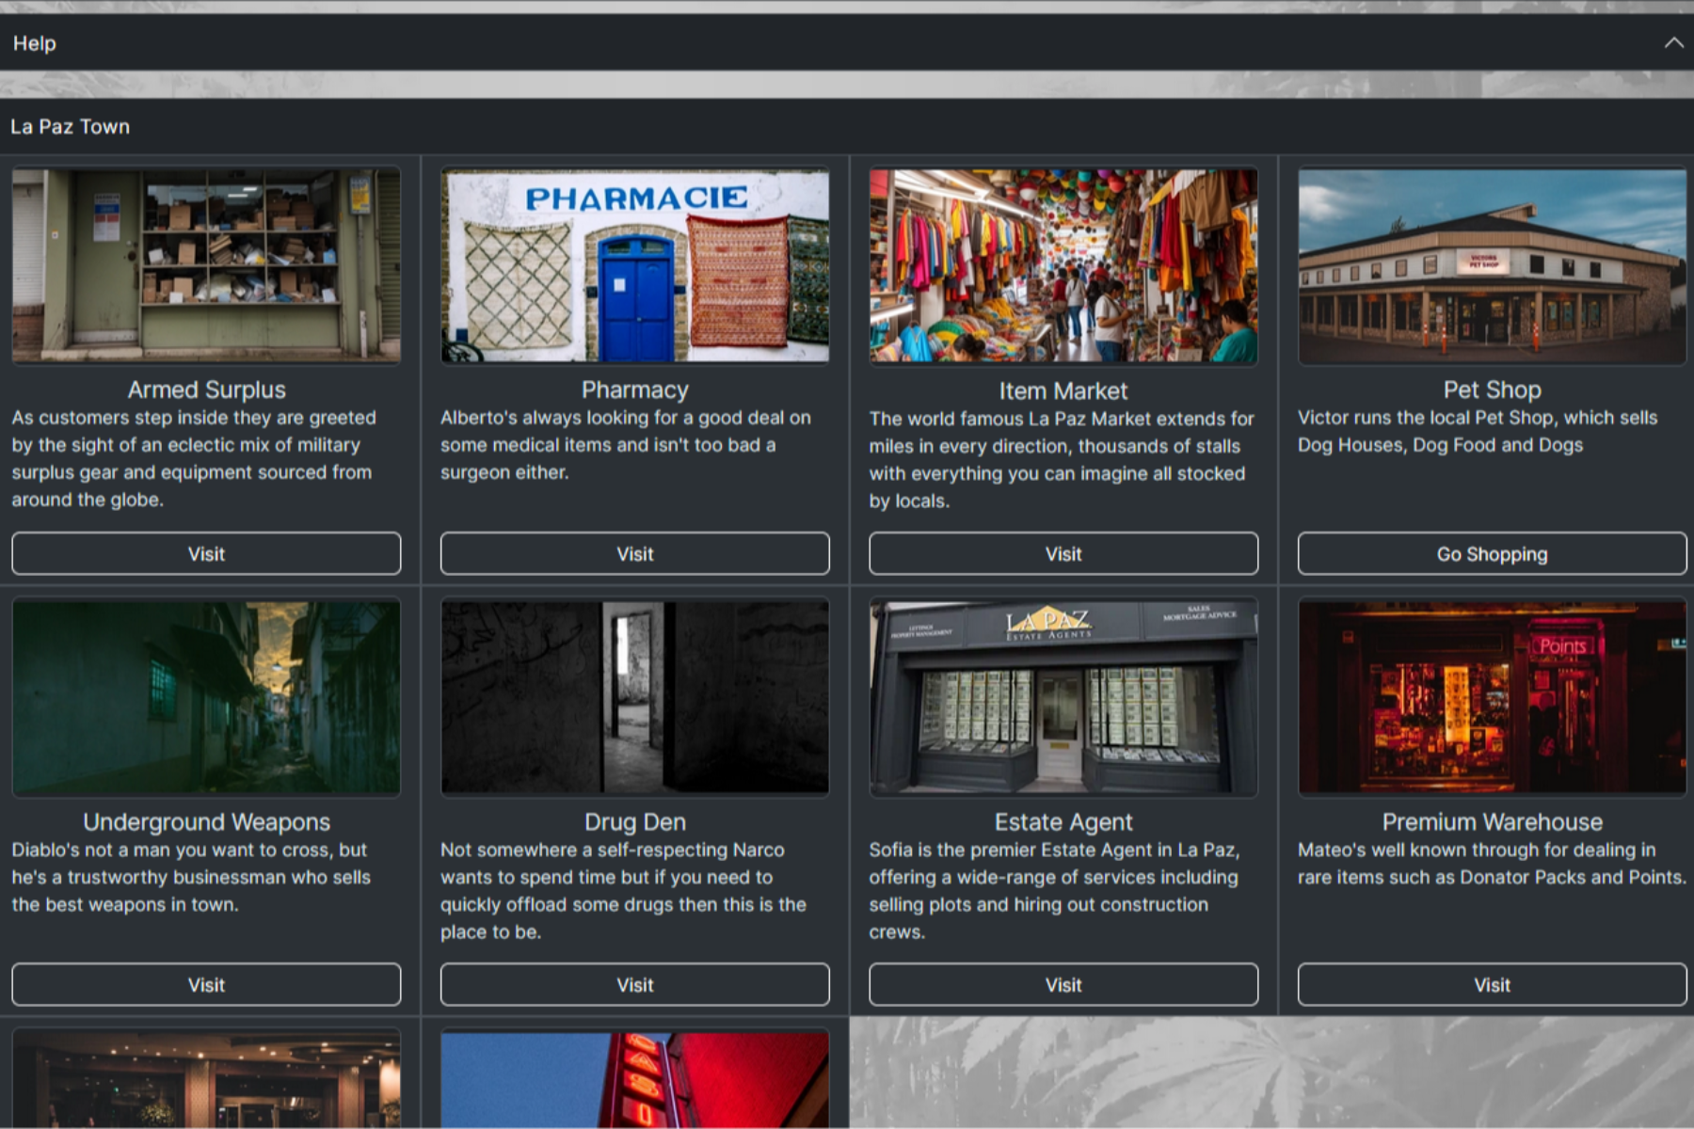This screenshot has height=1129, width=1694.
Task: Visit the Pharmacy
Action: [635, 554]
